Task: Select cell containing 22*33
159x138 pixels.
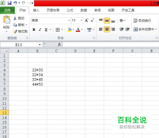Action: click(38, 70)
